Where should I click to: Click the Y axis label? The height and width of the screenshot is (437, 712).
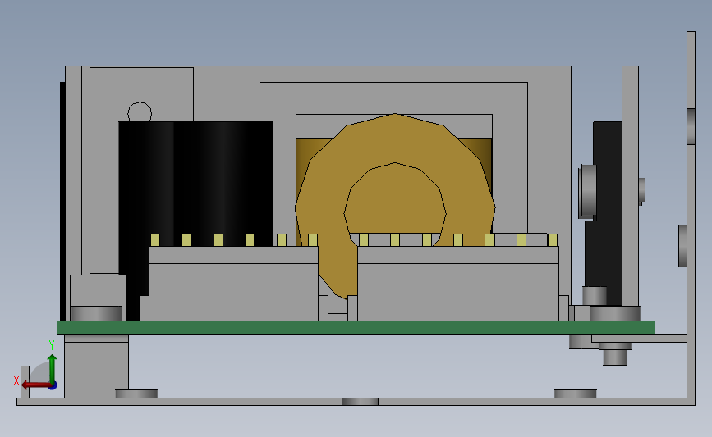[x=52, y=345]
